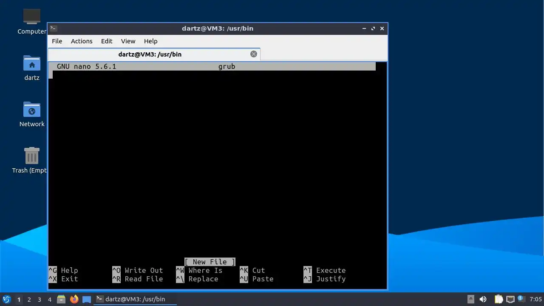Open the Lubuntu start menu icon
544x306 pixels.
[x=6, y=299]
